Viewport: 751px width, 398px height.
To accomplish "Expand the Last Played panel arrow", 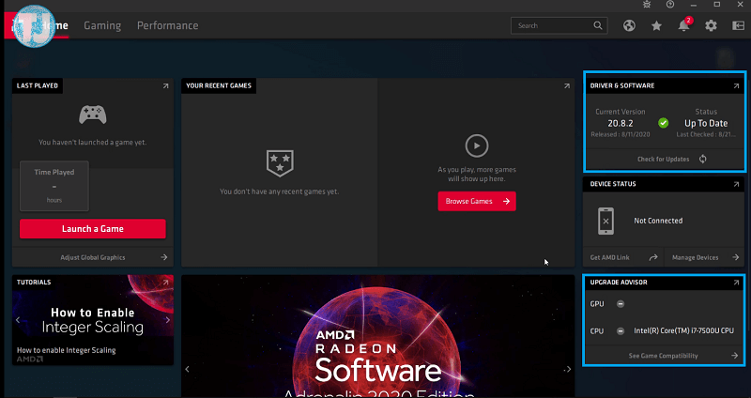I will pos(166,85).
